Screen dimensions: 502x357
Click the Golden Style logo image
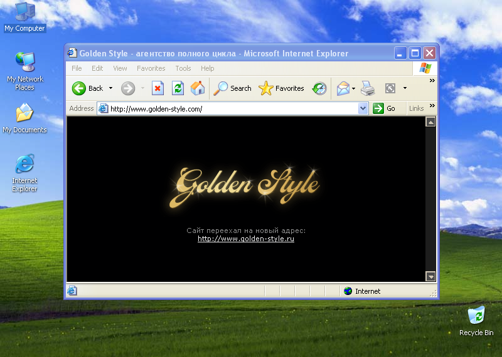pos(245,187)
